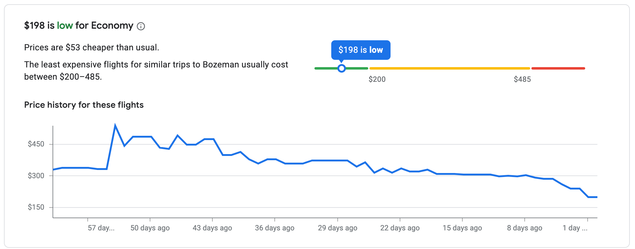
Task: Click the $450 y-axis label
Action: (36, 144)
